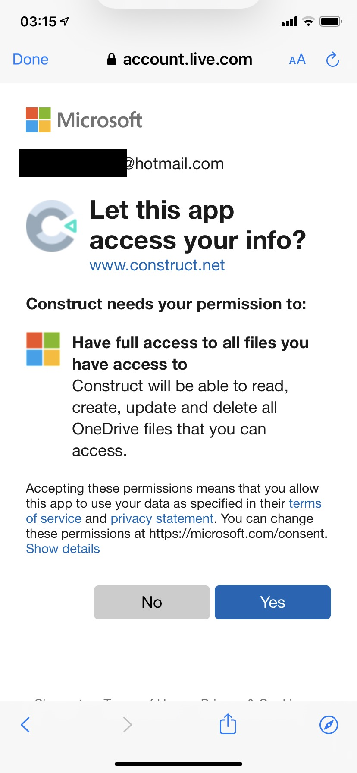Open the share sheet icon

[x=228, y=723]
